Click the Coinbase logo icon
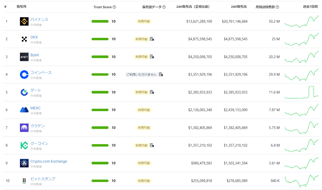The height and width of the screenshot is (190, 322). (24, 74)
